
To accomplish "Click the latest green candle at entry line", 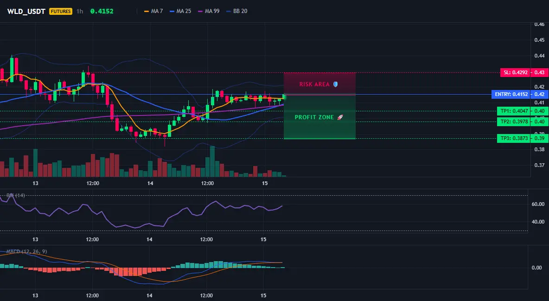I will (x=284, y=97).
